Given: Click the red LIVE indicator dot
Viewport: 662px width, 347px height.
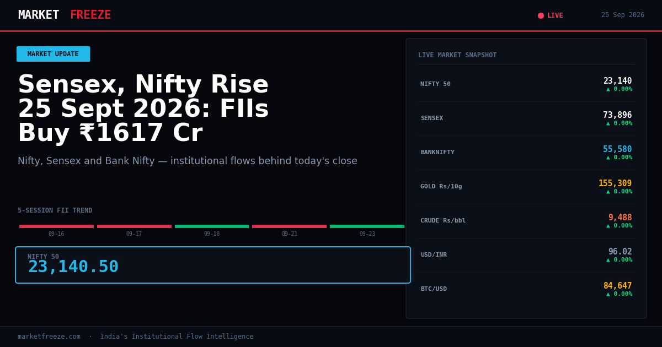Looking at the screenshot, I should pyautogui.click(x=541, y=15).
